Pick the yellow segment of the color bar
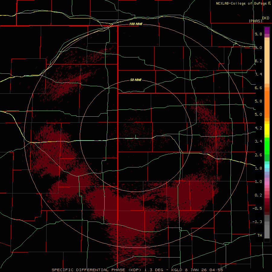This screenshot has height=272, width=272. [x=267, y=129]
